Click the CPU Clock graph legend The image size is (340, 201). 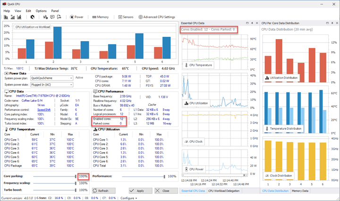tap(194, 142)
